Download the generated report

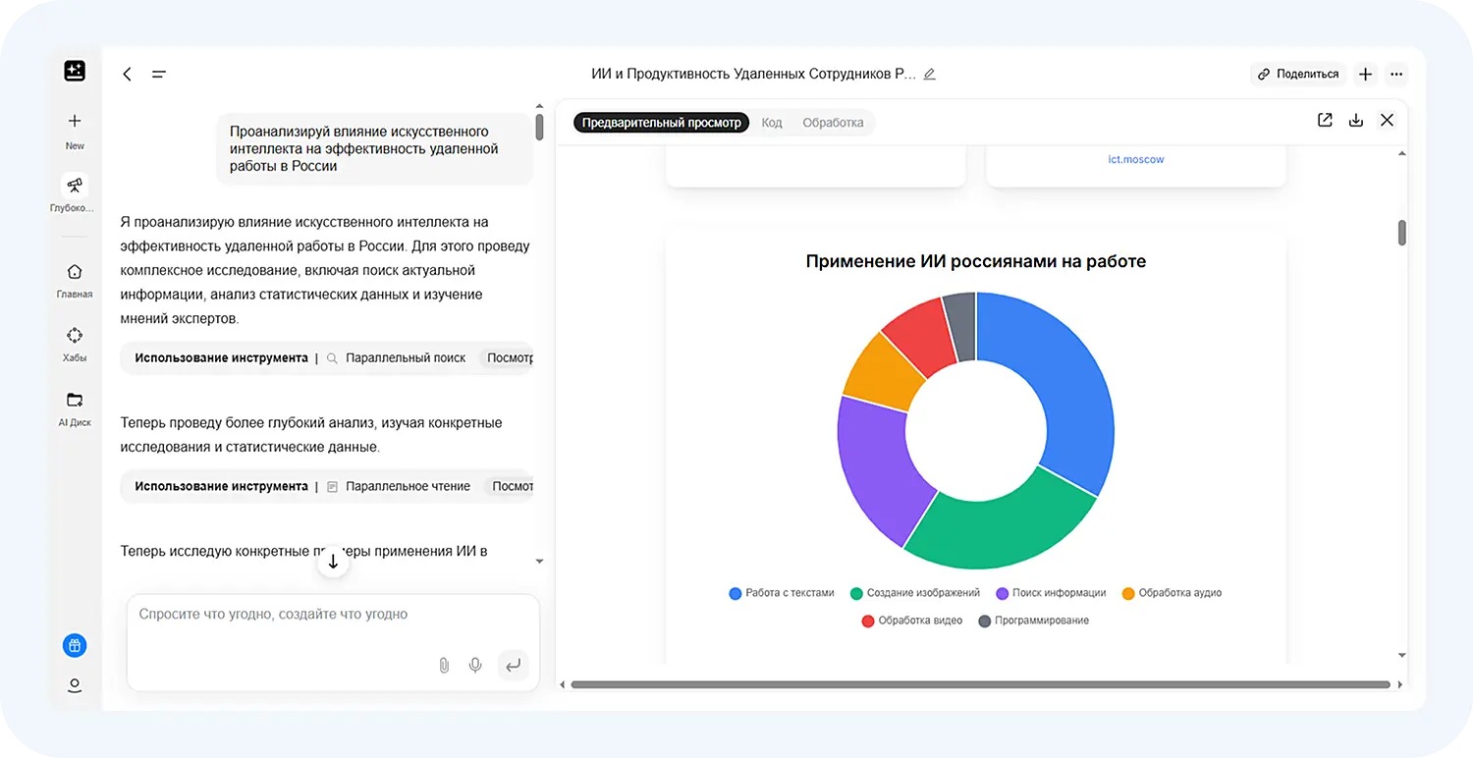pos(1356,120)
